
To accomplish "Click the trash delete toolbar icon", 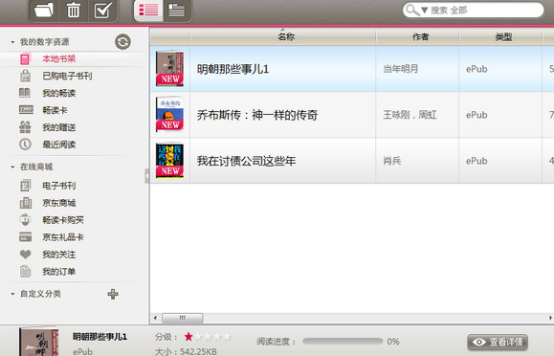I will tap(74, 11).
